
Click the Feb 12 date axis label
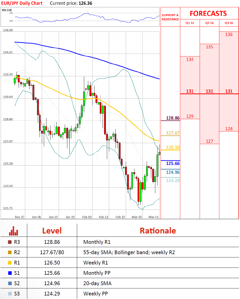(x=104, y=217)
